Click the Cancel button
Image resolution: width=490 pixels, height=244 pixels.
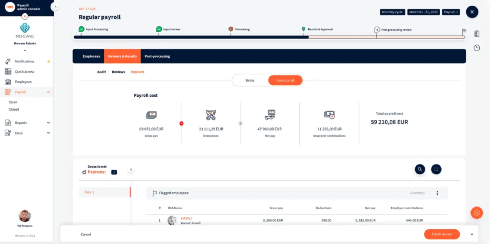click(86, 235)
